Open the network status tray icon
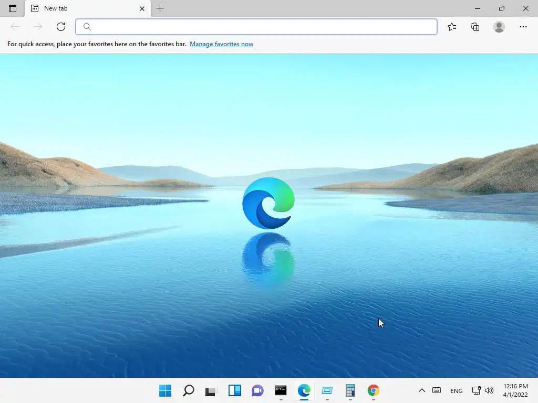538x403 pixels. [x=476, y=390]
